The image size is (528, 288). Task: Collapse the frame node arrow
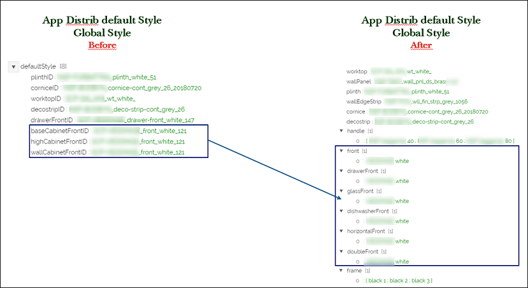click(341, 271)
